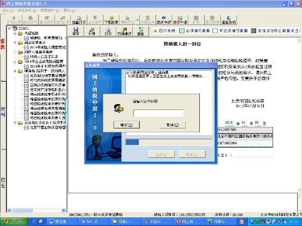
Task: Click the 下载报表 download report icon
Action: [111, 20]
